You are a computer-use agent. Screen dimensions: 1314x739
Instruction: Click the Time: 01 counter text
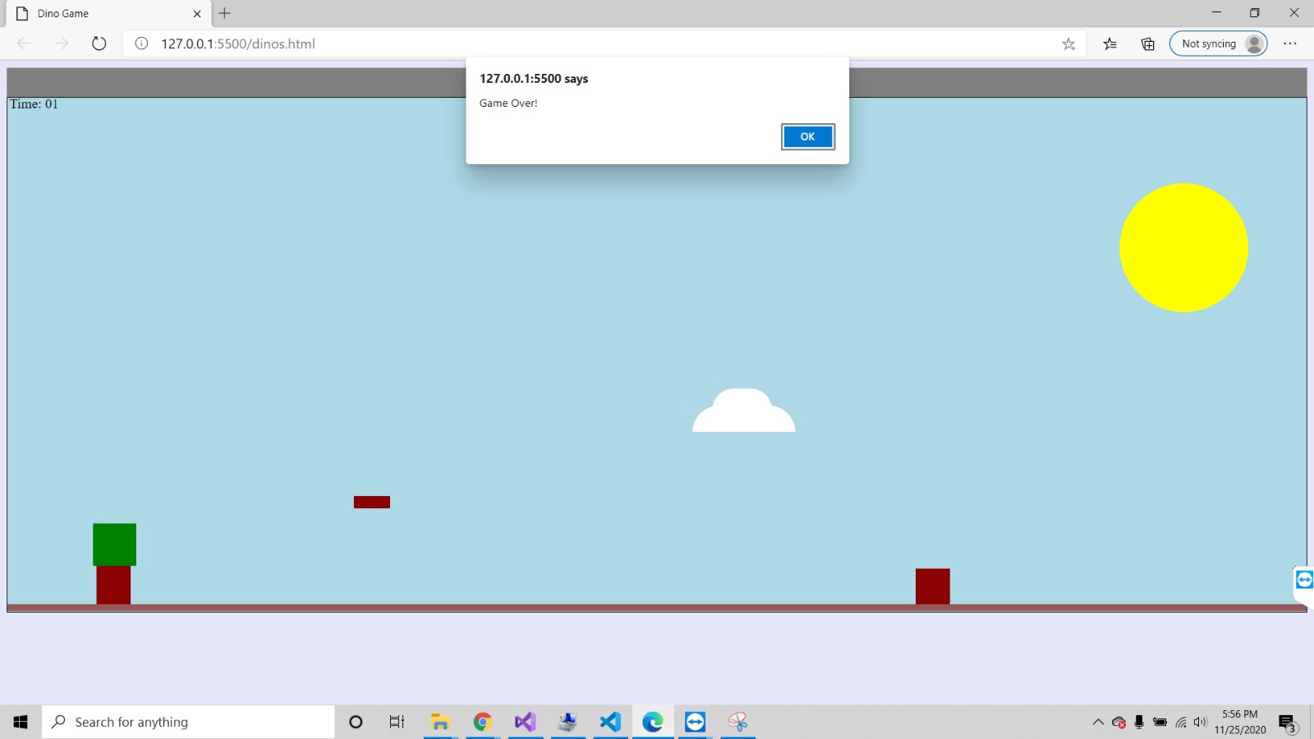(34, 104)
